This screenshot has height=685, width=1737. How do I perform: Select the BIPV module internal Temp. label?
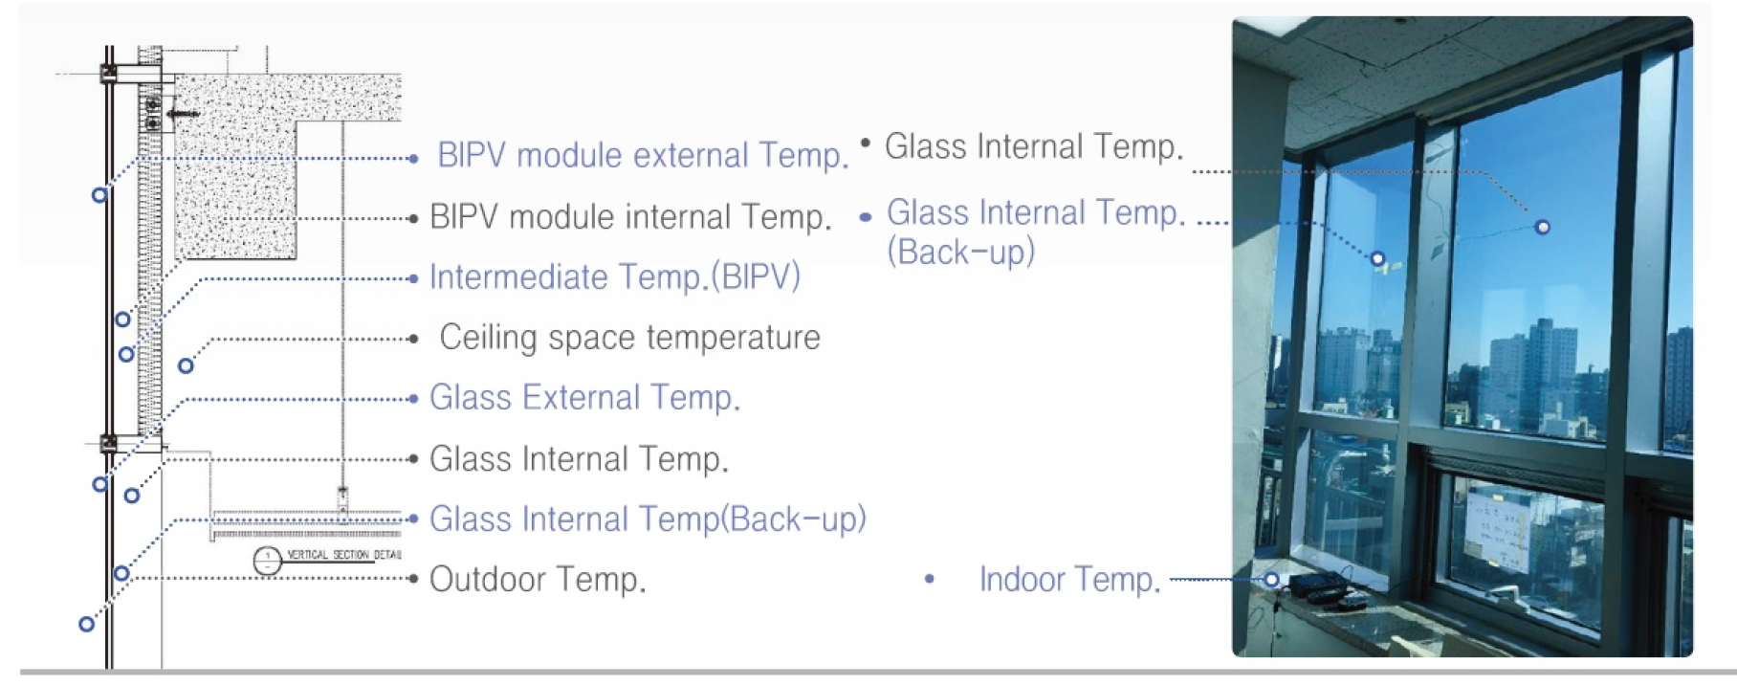[630, 217]
